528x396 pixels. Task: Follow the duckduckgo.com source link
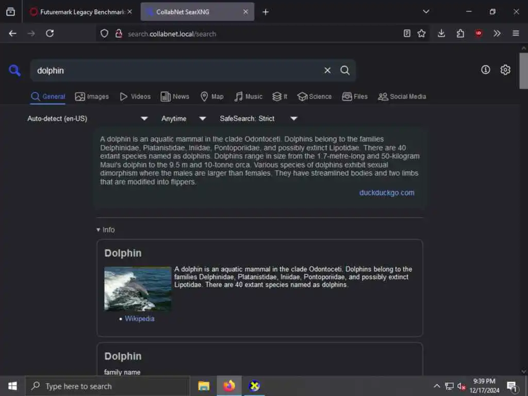pos(387,193)
